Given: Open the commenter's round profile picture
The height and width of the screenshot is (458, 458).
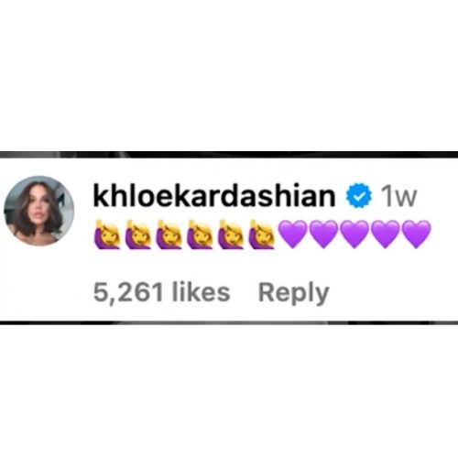Looking at the screenshot, I should pyautogui.click(x=39, y=211).
